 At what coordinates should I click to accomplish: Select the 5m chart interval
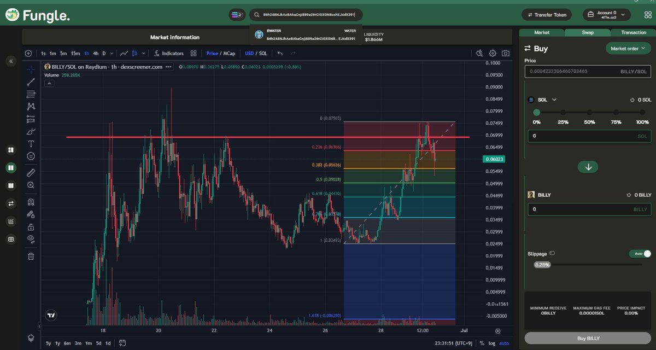pyautogui.click(x=63, y=53)
